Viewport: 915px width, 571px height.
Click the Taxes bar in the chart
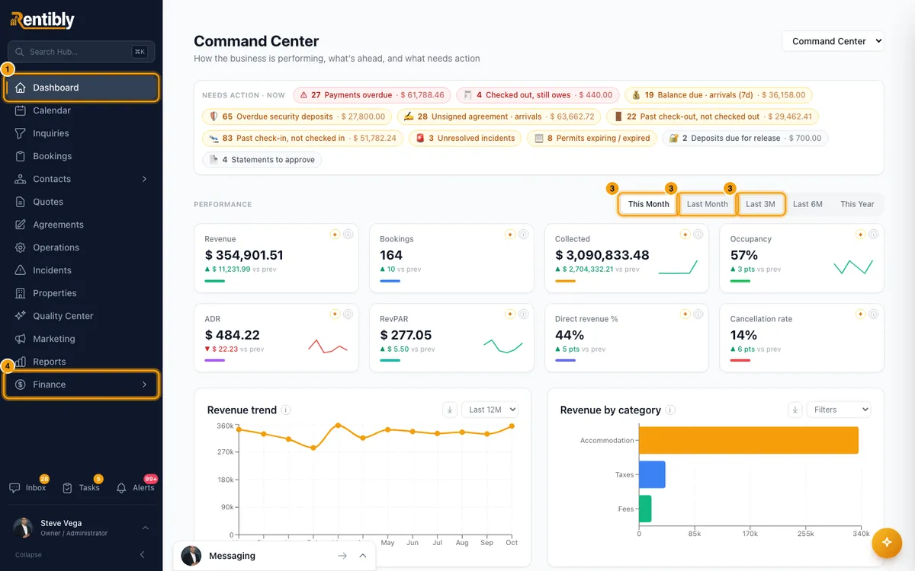click(652, 474)
